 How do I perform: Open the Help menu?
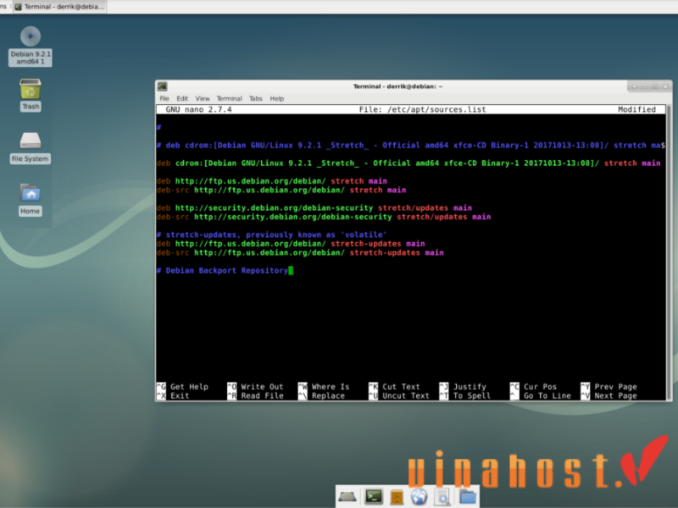pos(277,98)
